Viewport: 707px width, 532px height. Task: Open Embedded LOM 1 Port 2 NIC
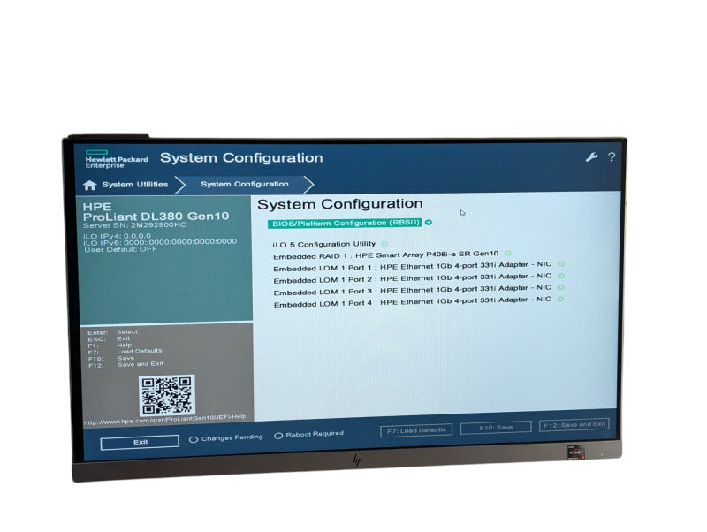tap(412, 277)
